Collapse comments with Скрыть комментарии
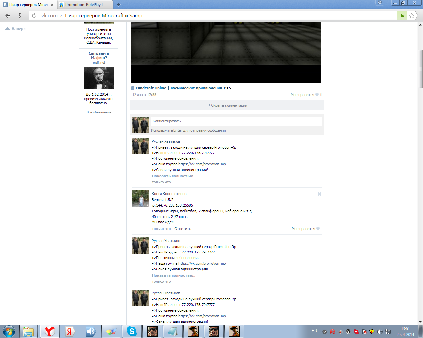The height and width of the screenshot is (338, 423). point(227,105)
